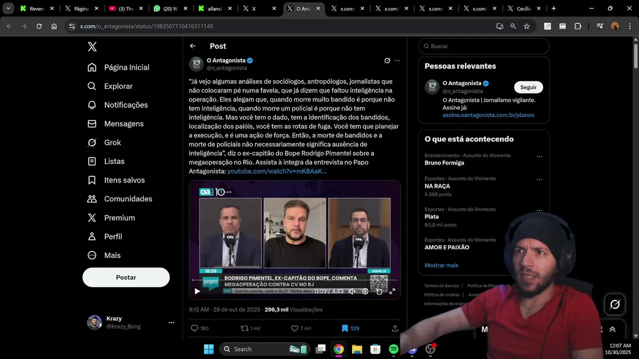
Task: Open the Plata trending topic
Action: 432,217
